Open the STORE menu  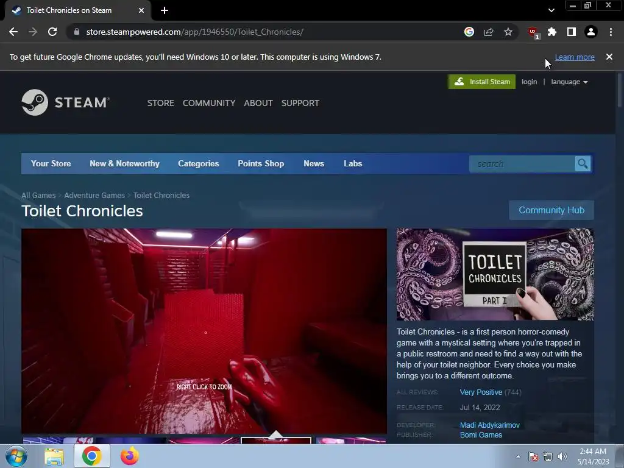click(x=161, y=103)
